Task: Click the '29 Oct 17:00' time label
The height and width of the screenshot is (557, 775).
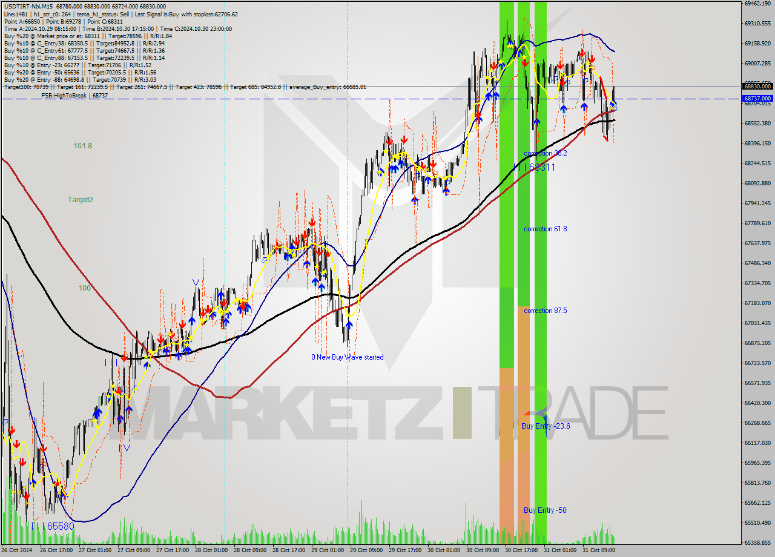Action: [x=405, y=550]
